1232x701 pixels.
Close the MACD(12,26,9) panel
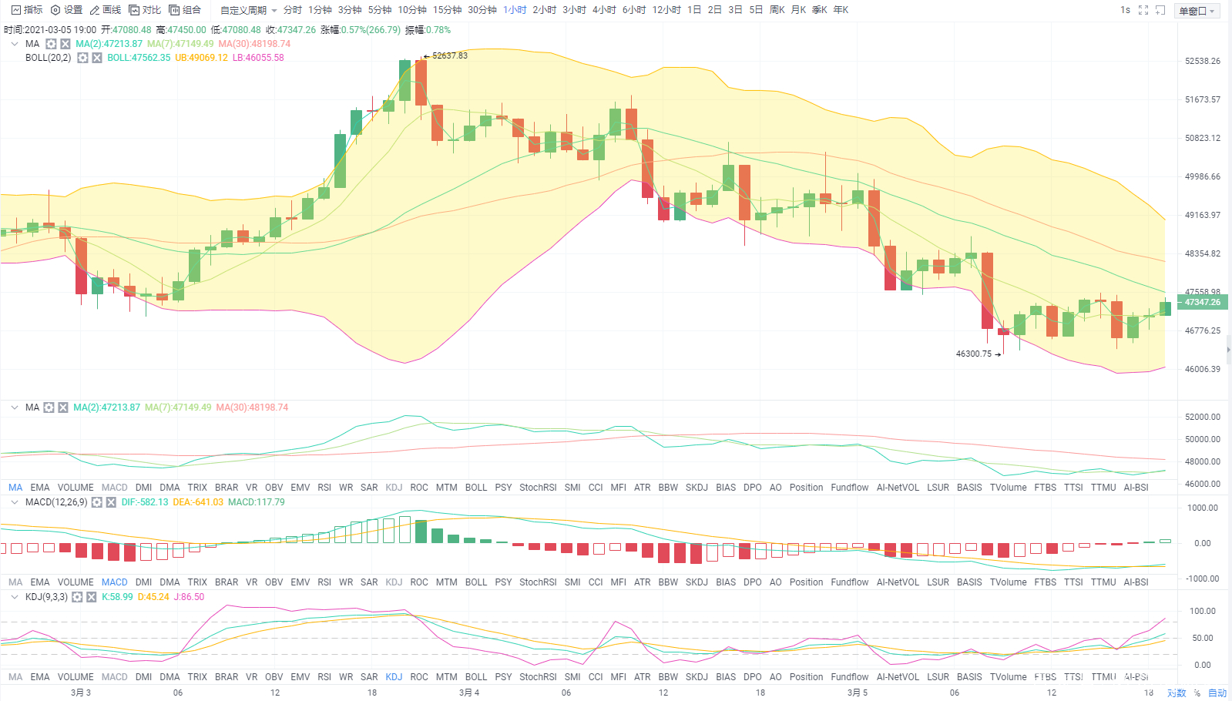111,502
